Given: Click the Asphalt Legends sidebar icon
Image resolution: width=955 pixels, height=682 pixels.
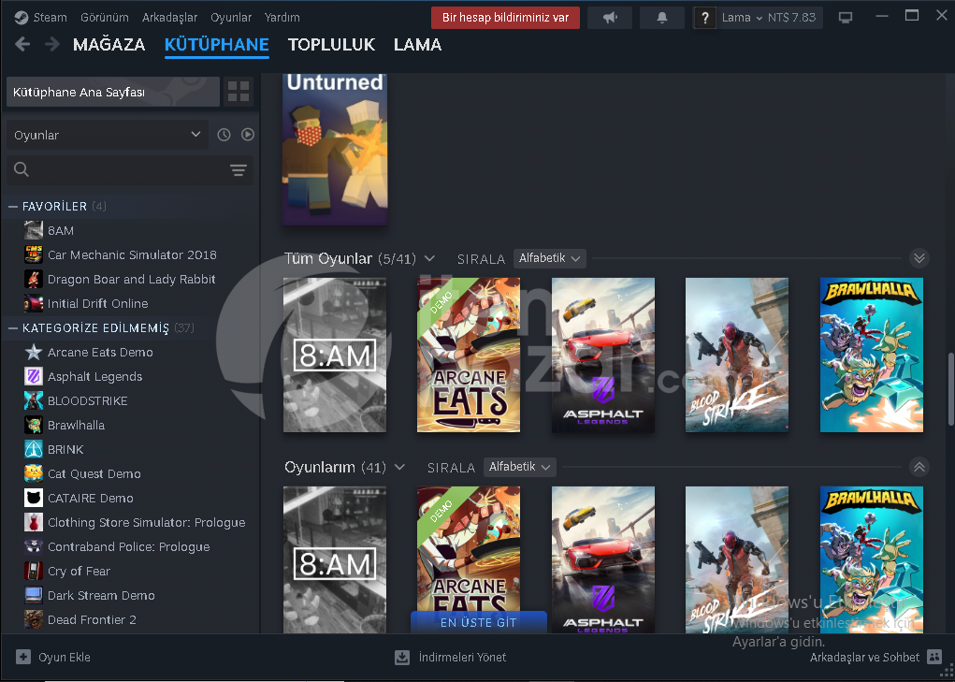Looking at the screenshot, I should 34,376.
